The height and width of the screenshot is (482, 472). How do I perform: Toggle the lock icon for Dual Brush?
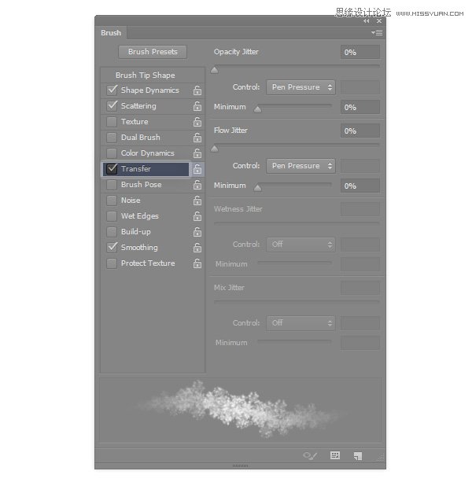click(x=197, y=138)
